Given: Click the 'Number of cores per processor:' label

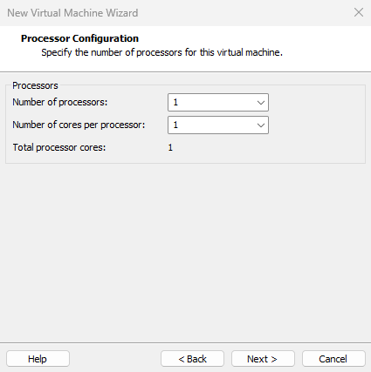Looking at the screenshot, I should click(x=79, y=125).
